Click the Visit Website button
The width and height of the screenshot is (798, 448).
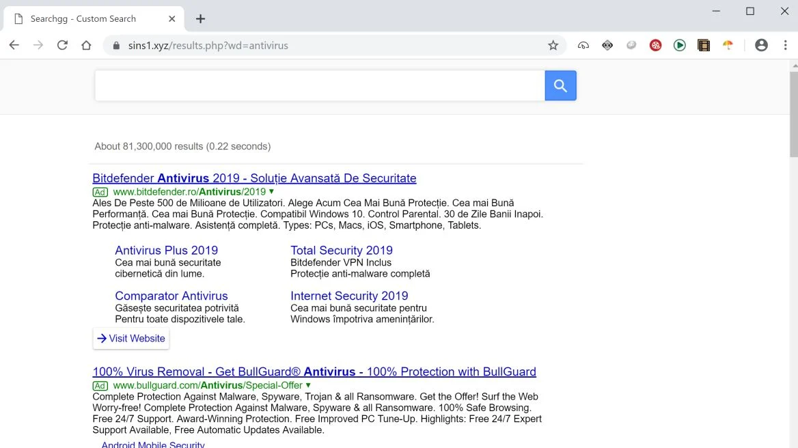pos(131,339)
